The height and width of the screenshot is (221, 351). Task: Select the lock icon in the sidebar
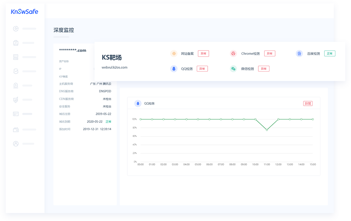pos(16,85)
